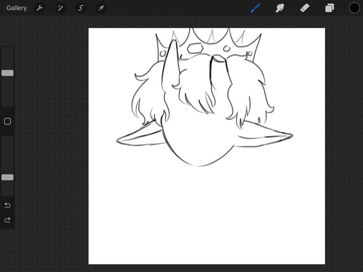Open the Layers panel
This screenshot has width=363, height=272.
click(x=329, y=8)
